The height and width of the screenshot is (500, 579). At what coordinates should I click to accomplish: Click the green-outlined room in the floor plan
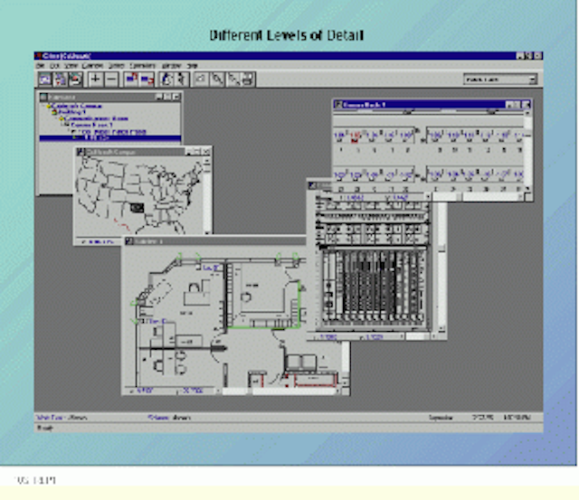(x=264, y=293)
